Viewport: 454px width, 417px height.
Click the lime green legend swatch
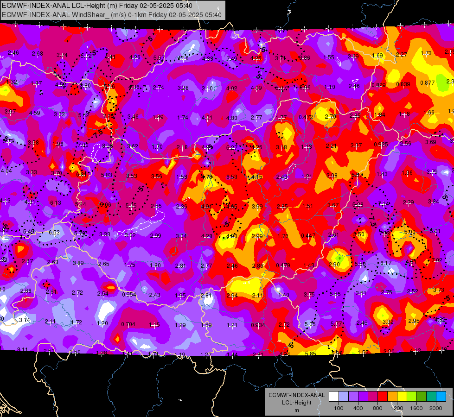[412, 397]
